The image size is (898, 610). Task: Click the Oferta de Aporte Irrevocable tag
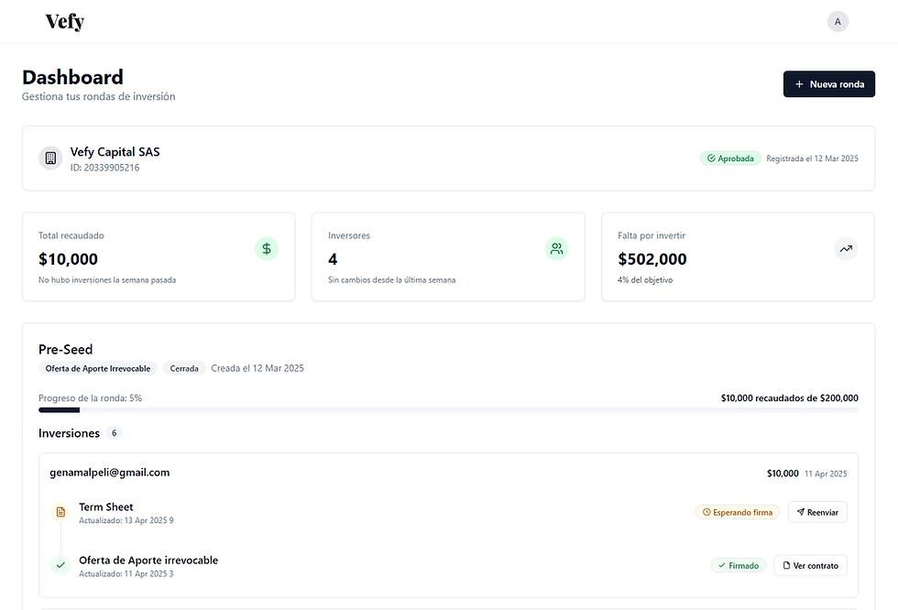pyautogui.click(x=98, y=368)
